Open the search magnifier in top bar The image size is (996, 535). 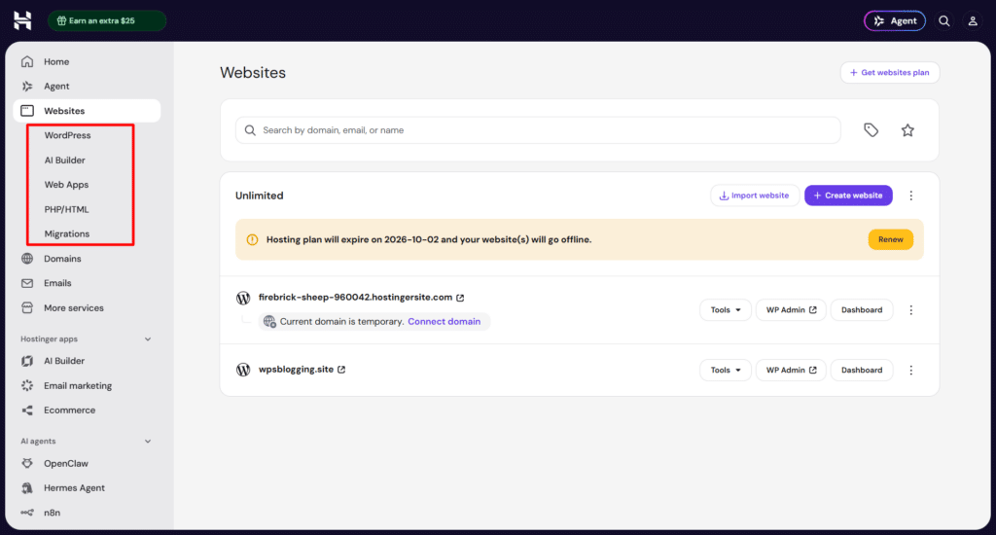click(x=944, y=21)
